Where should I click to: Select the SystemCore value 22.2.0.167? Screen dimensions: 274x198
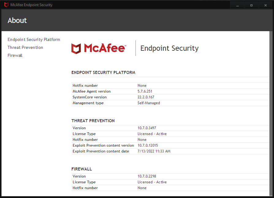(146, 97)
